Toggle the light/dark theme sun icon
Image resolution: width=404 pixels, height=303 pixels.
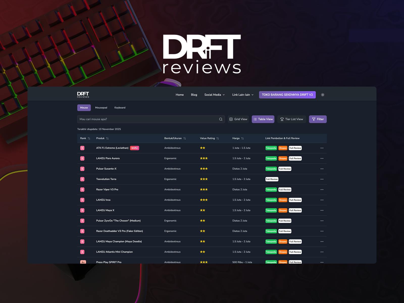pos(322,95)
